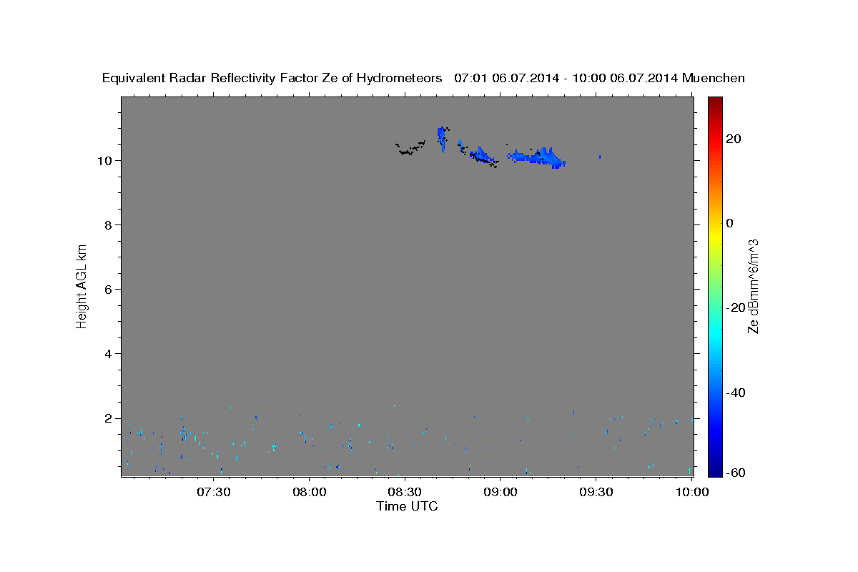Click the 09:00 time tick label
The image size is (858, 572).
500,492
